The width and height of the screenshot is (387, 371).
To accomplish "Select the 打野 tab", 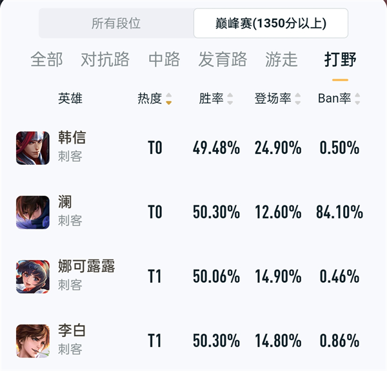I will (340, 59).
